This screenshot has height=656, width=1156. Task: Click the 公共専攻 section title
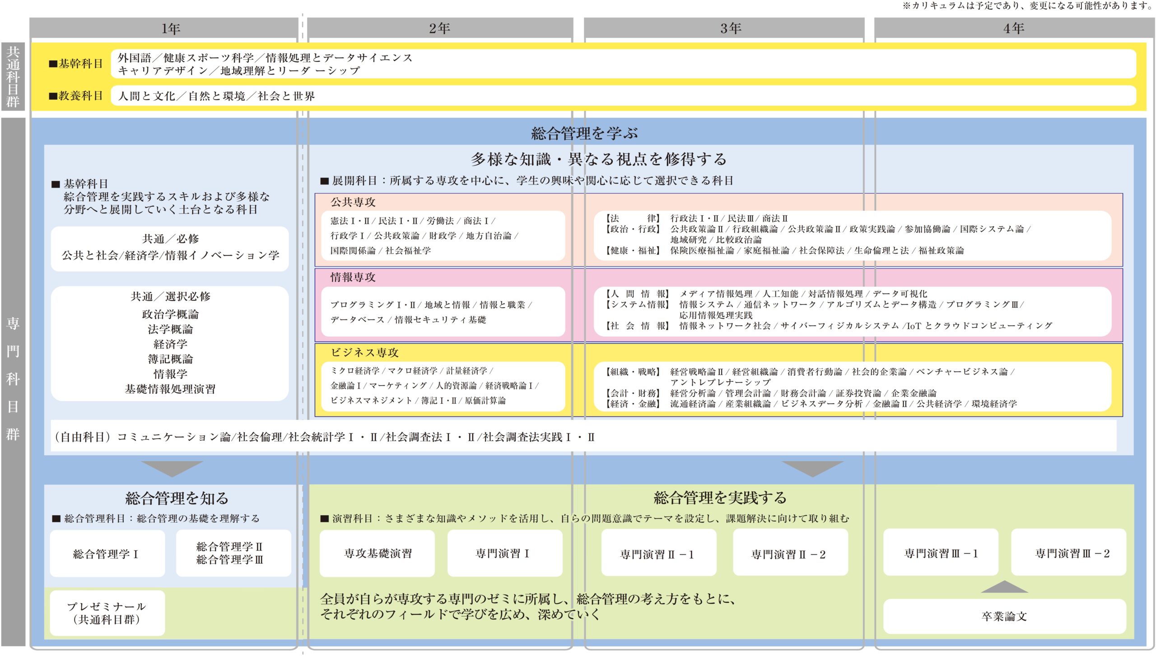353,202
